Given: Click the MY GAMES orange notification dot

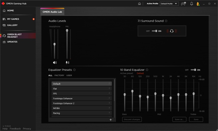Looking at the screenshot, I should [x=34, y=19].
